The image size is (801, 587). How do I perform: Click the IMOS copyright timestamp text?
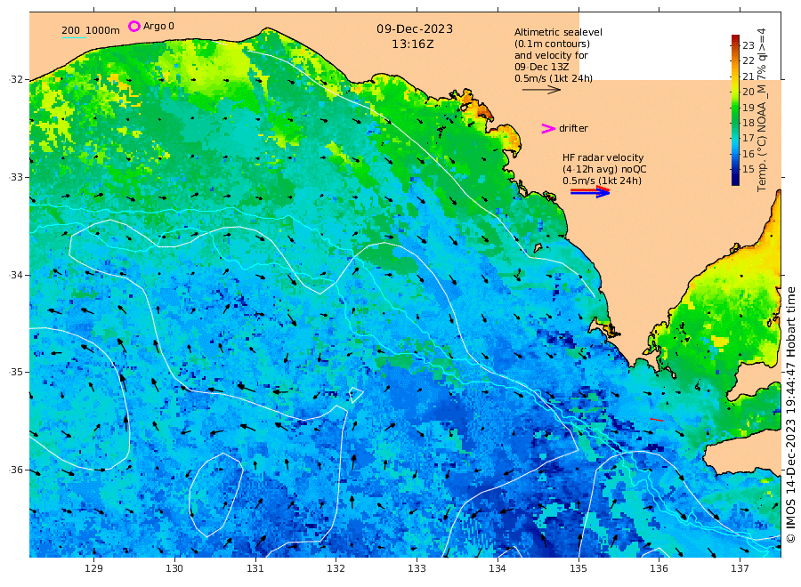790,414
